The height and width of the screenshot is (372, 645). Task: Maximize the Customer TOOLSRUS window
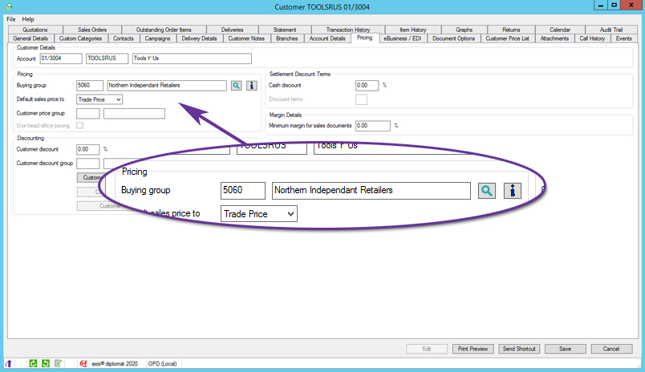coord(615,5)
